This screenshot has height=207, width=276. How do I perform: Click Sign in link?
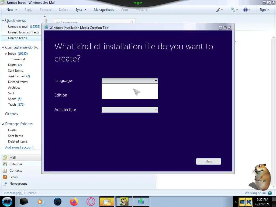click(x=264, y=10)
